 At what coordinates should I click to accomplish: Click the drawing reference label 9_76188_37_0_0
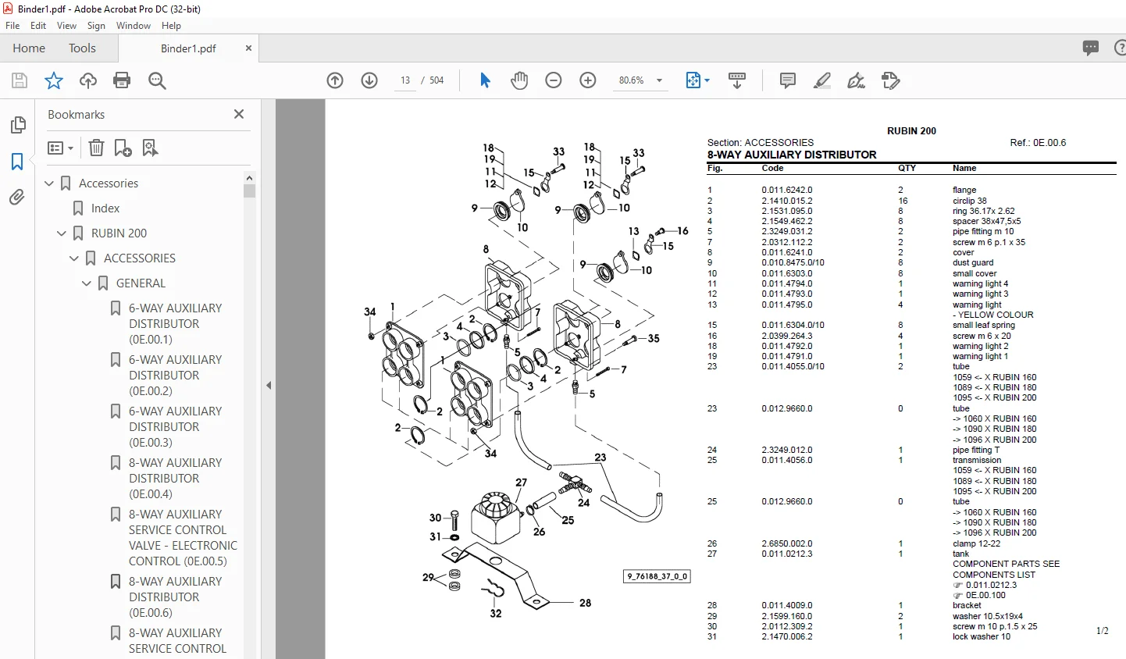[657, 576]
